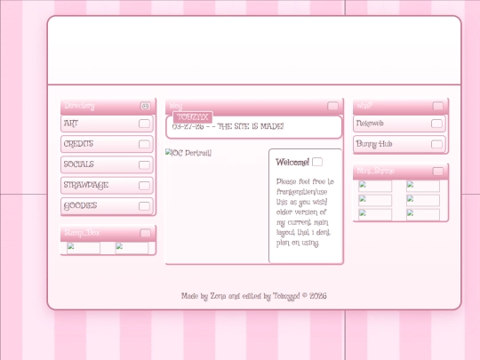Click the 'Mini_Shrine' panel title
The width and height of the screenshot is (480, 360).
(375, 171)
